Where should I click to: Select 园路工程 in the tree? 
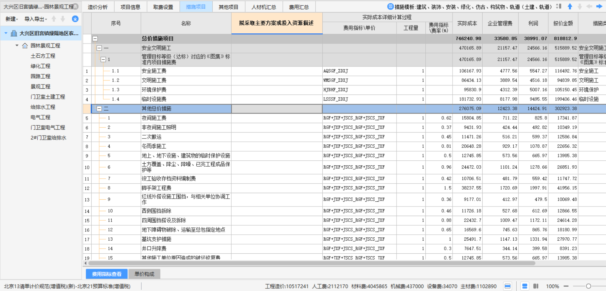click(x=40, y=76)
